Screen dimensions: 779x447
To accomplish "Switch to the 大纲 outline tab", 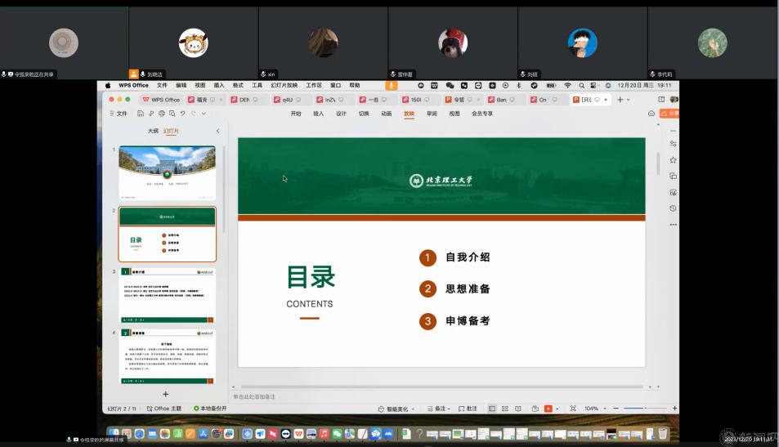I will click(x=153, y=131).
